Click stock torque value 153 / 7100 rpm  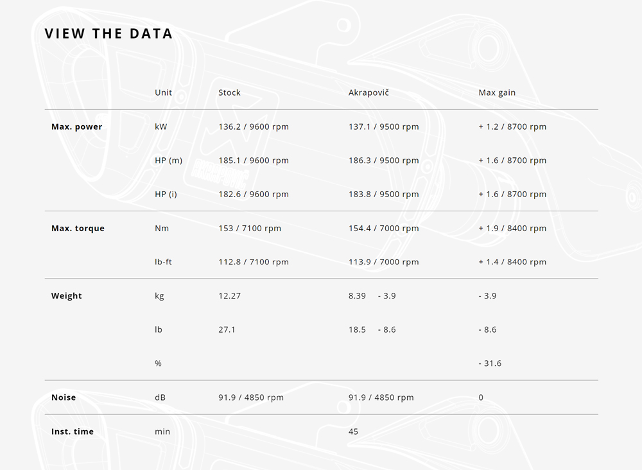(250, 228)
